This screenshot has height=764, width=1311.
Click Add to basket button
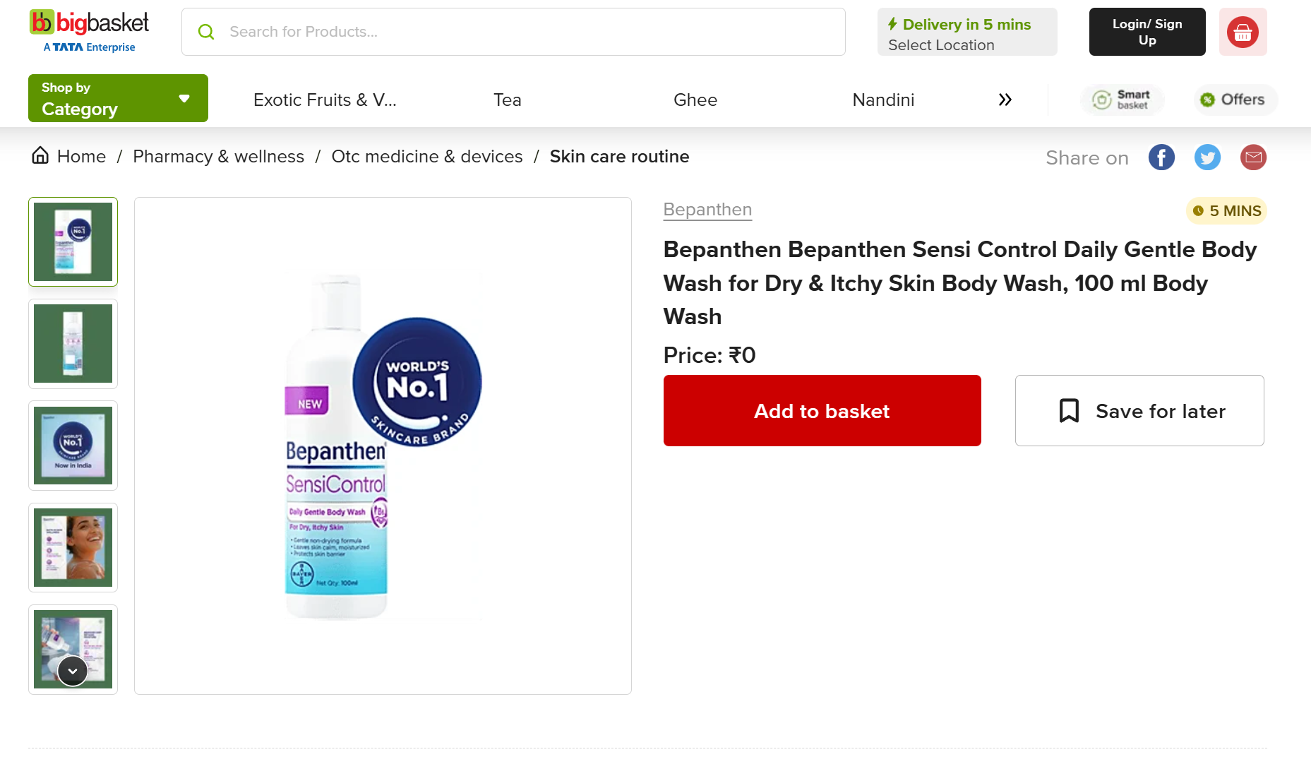(822, 410)
